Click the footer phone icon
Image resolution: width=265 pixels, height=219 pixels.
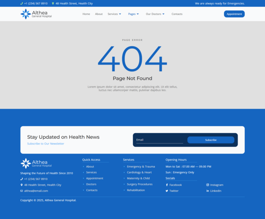pos(22,179)
